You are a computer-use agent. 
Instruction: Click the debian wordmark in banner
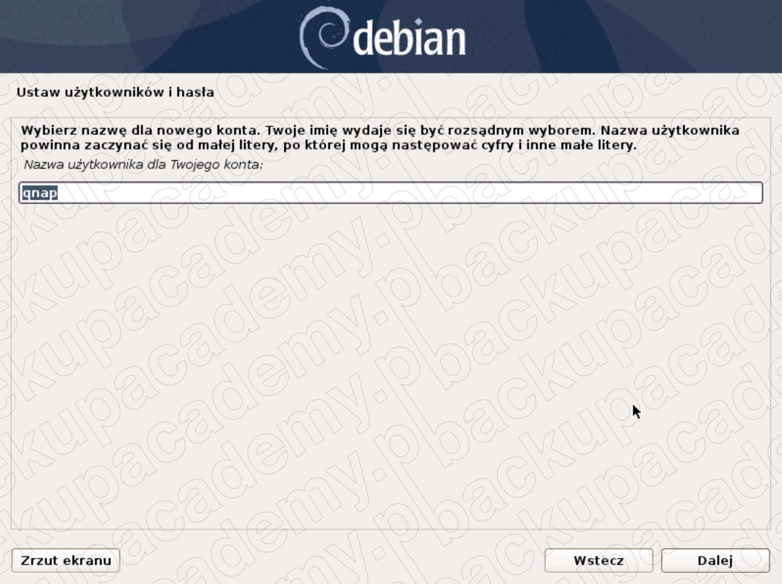pyautogui.click(x=409, y=38)
